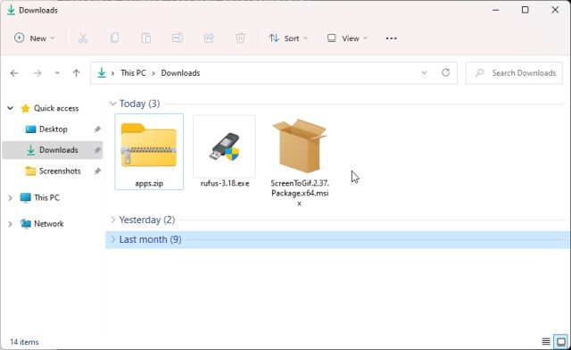Click the Rename icon in toolbar
The height and width of the screenshot is (350, 571).
point(178,37)
